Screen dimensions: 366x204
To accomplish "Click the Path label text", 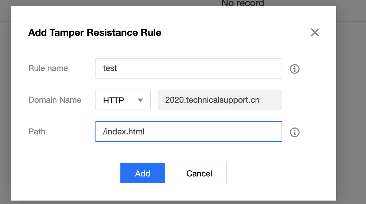I will 37,131.
